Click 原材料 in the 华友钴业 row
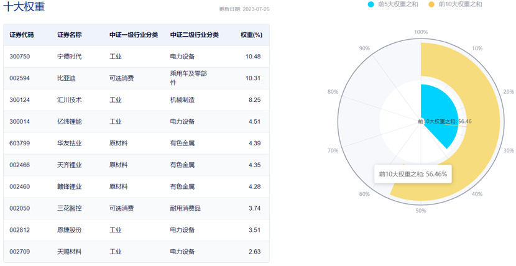The height and width of the screenshot is (266, 516). (x=119, y=144)
